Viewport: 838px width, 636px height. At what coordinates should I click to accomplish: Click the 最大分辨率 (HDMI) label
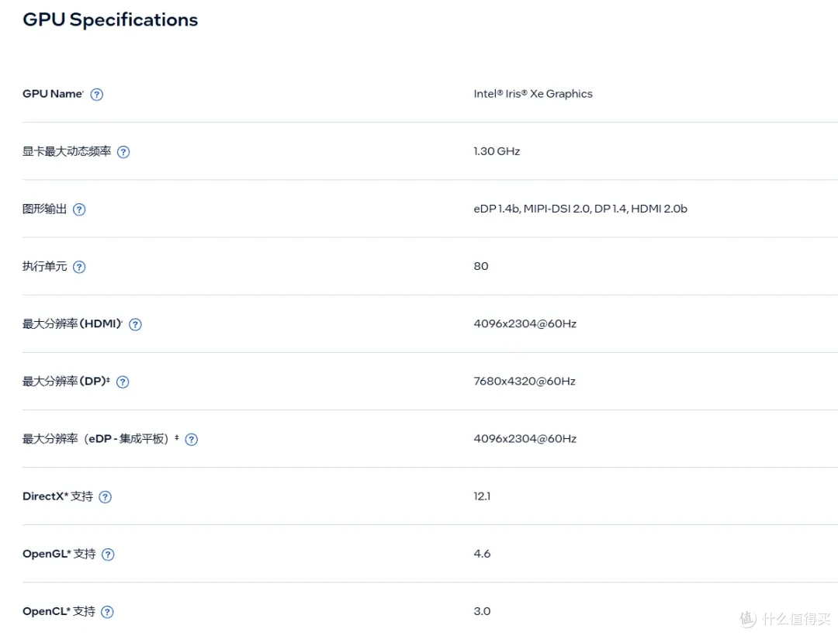73,323
